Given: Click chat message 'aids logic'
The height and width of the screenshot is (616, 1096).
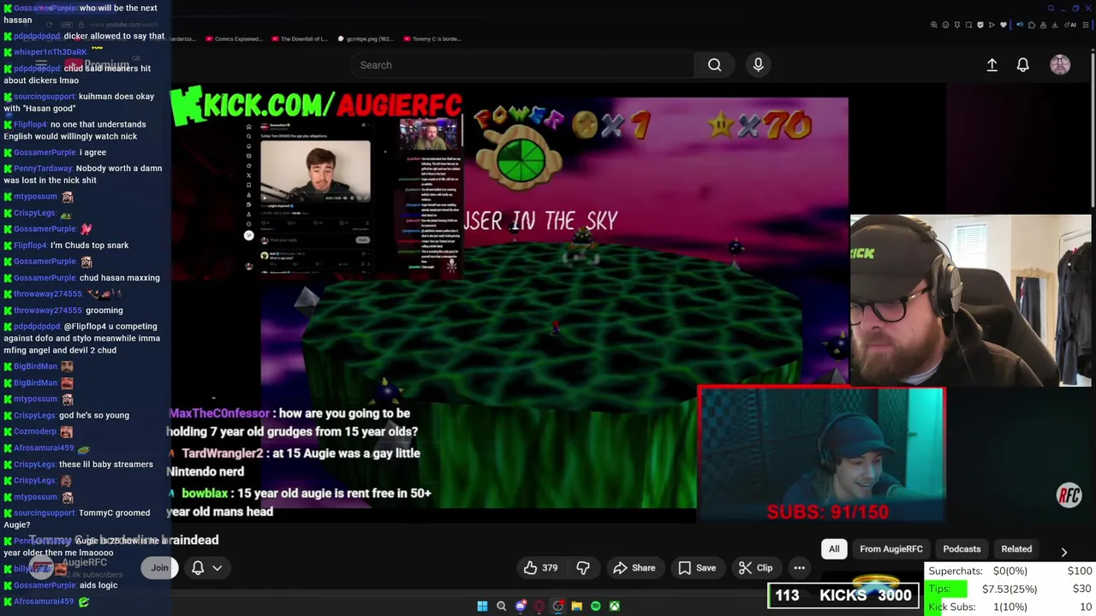Looking at the screenshot, I should point(98,585).
